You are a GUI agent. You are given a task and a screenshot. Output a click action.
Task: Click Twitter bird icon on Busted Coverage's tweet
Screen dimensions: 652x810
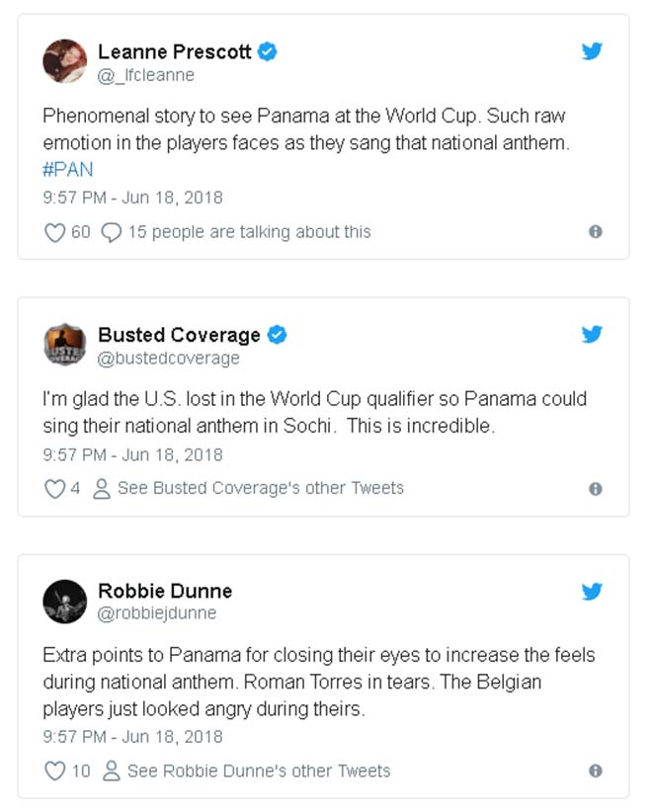pyautogui.click(x=592, y=335)
